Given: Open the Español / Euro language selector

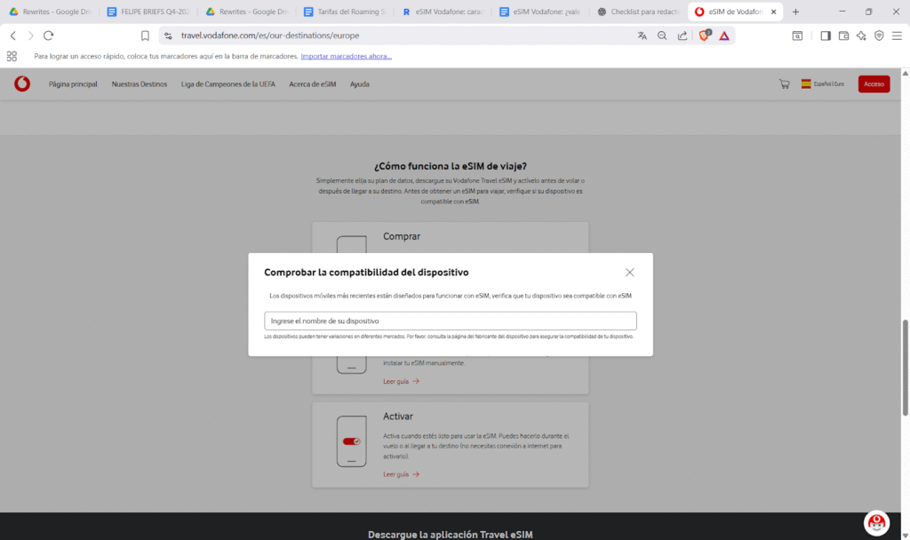Looking at the screenshot, I should (823, 84).
